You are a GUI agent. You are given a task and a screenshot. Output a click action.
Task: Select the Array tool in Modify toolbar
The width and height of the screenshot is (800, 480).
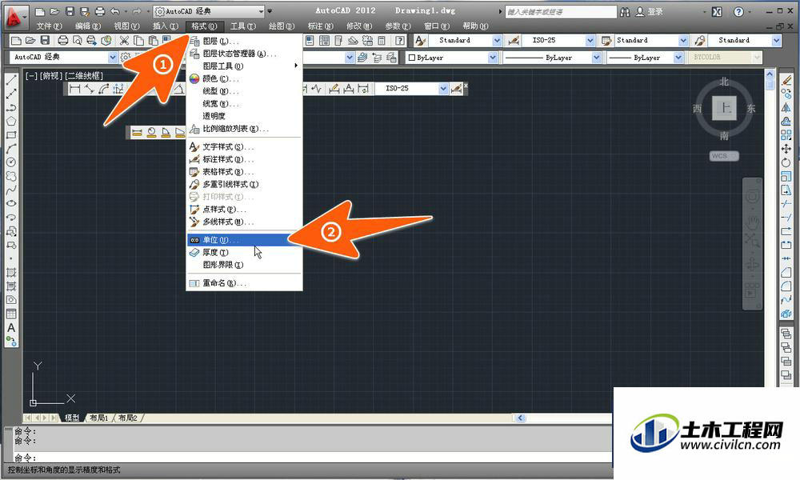click(786, 135)
